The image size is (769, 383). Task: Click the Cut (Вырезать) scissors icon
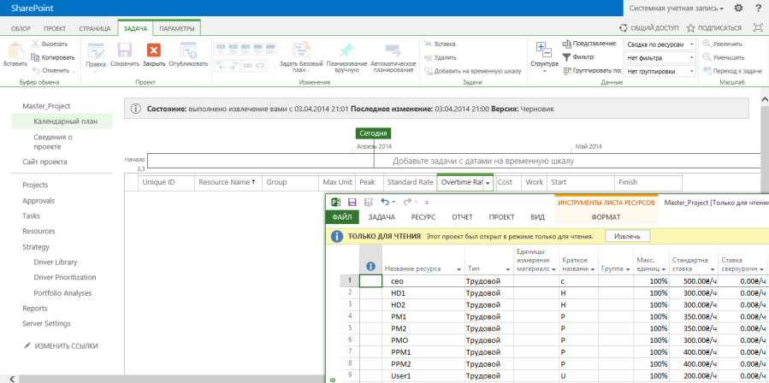pyautogui.click(x=36, y=44)
